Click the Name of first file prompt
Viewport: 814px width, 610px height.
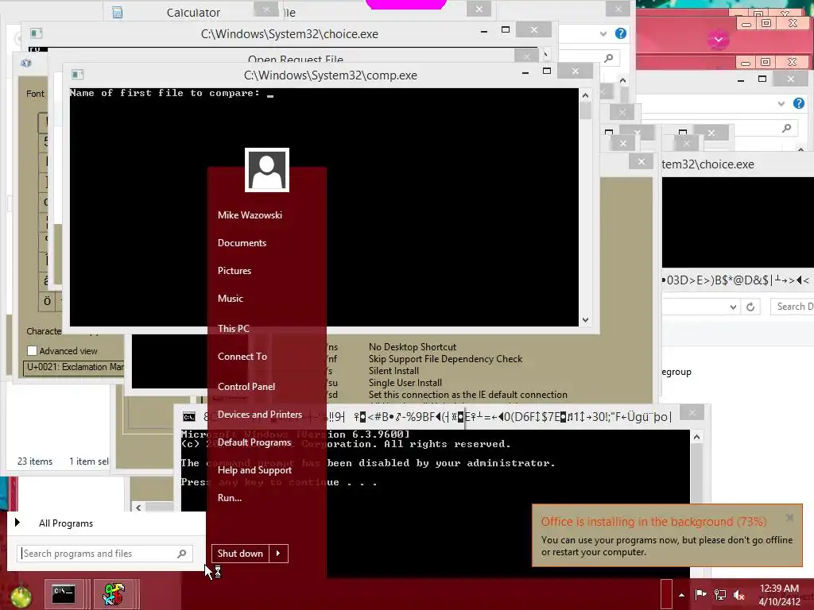(165, 93)
